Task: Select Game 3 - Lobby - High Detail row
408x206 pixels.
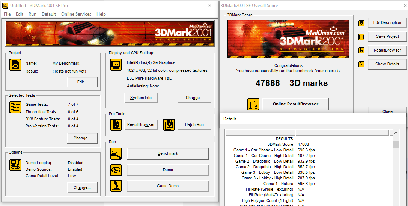Action: (309, 178)
